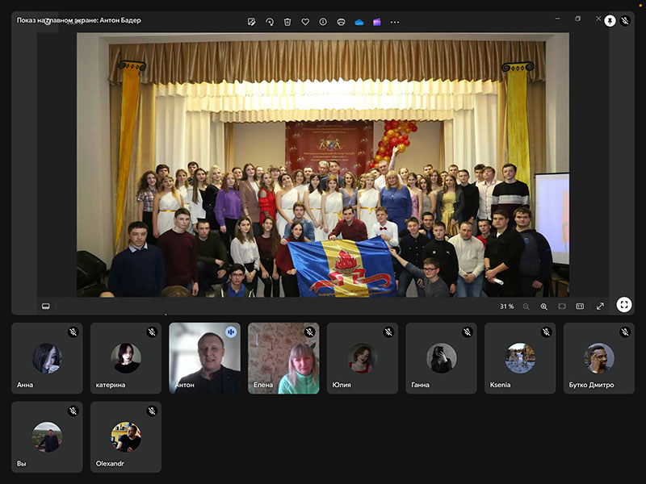
Task: Zoom out with the minus magnifier
Action: [x=526, y=307]
